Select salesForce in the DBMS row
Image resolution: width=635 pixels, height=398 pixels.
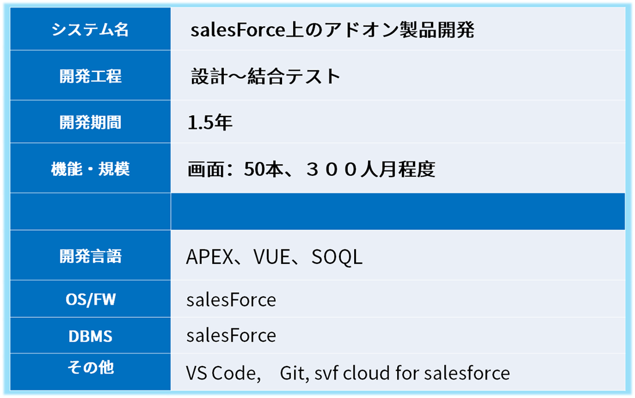pos(231,336)
